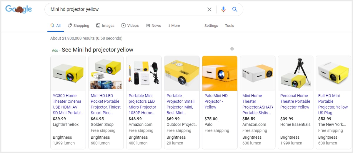This screenshot has height=153, width=353.
Task: Switch to the Shopping tab
Action: [78, 26]
